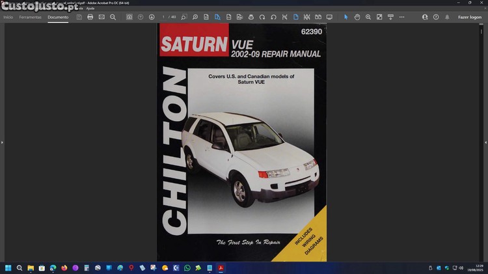Image resolution: width=488 pixels, height=274 pixels.
Task: Click the Fazer logon button
Action: (470, 17)
